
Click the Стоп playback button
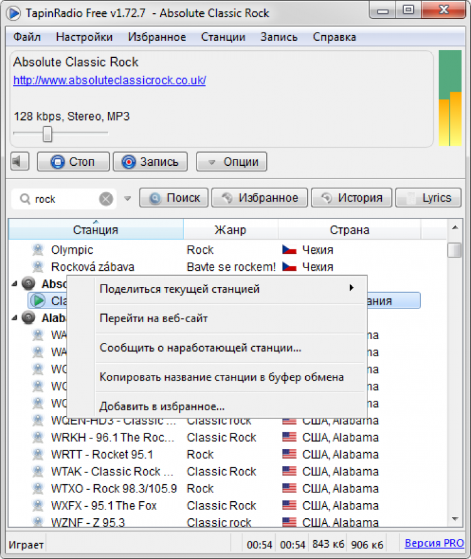(x=73, y=161)
